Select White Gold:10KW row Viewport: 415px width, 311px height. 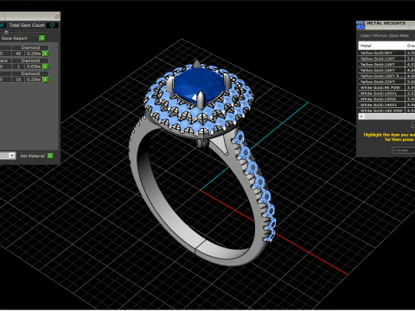(x=382, y=99)
